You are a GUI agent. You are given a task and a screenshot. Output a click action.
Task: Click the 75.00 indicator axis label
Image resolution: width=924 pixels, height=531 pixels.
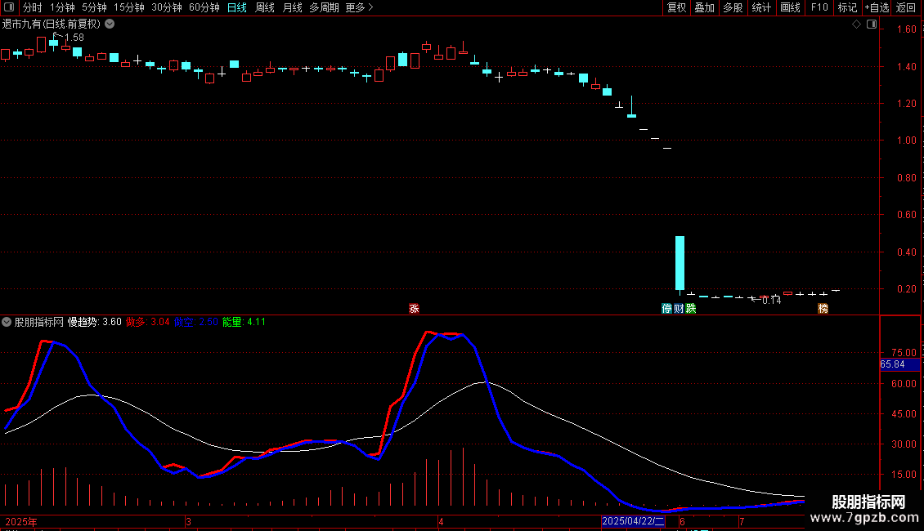click(904, 353)
